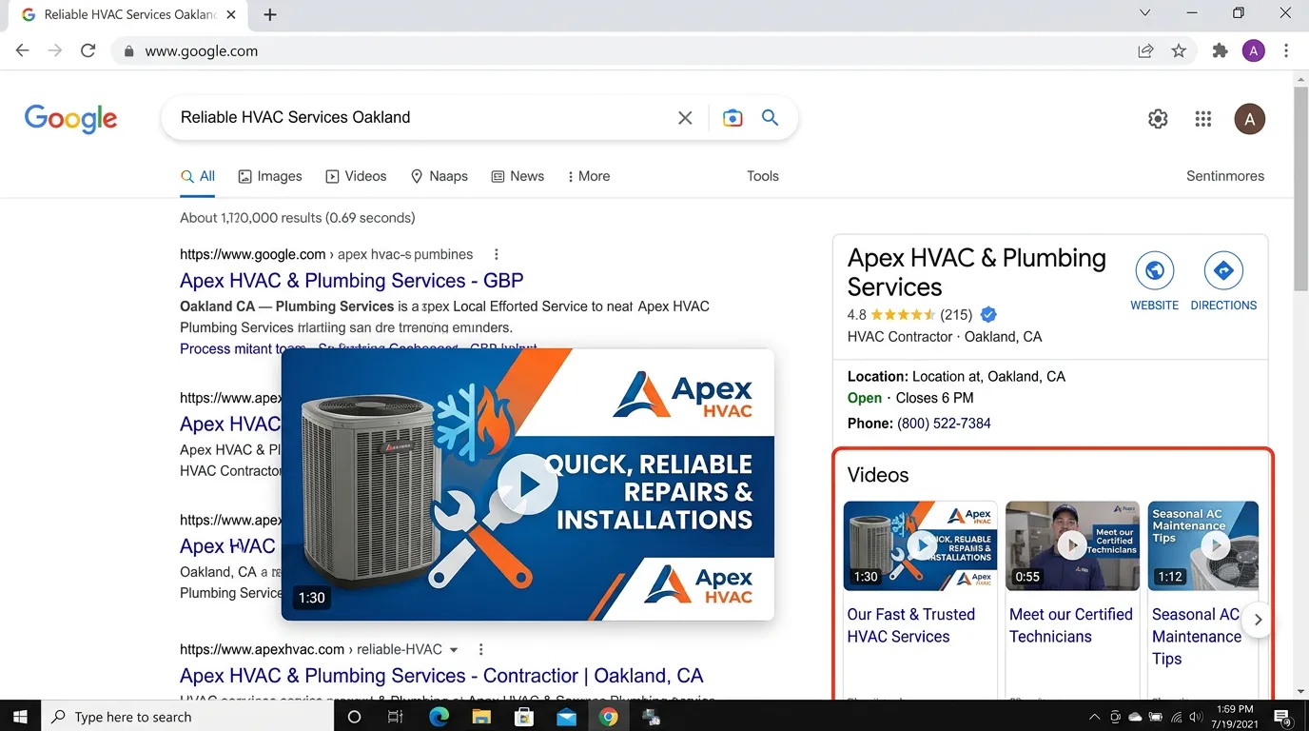Click the share page icon in address bar
Viewport: 1309px width, 731px height.
[x=1146, y=51]
